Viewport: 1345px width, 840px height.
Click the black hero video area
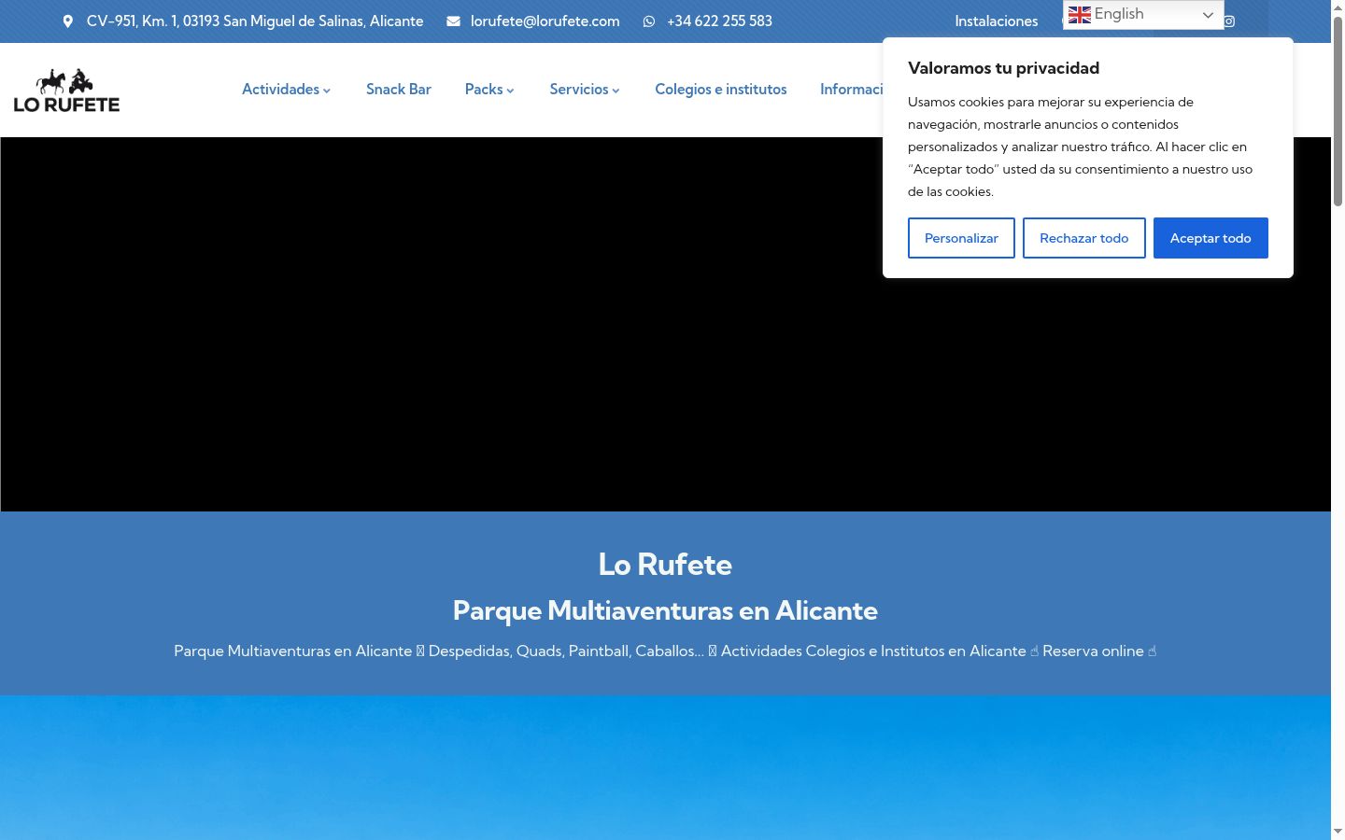click(665, 324)
